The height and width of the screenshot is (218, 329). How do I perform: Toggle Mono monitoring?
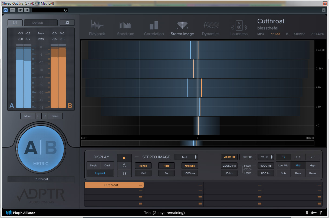pyautogui.click(x=28, y=116)
